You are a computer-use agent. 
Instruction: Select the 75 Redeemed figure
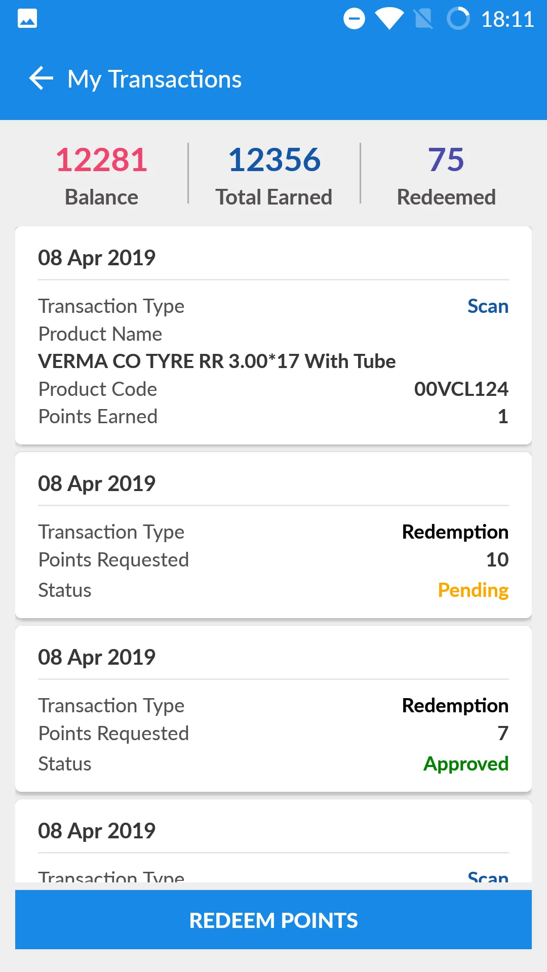point(446,160)
